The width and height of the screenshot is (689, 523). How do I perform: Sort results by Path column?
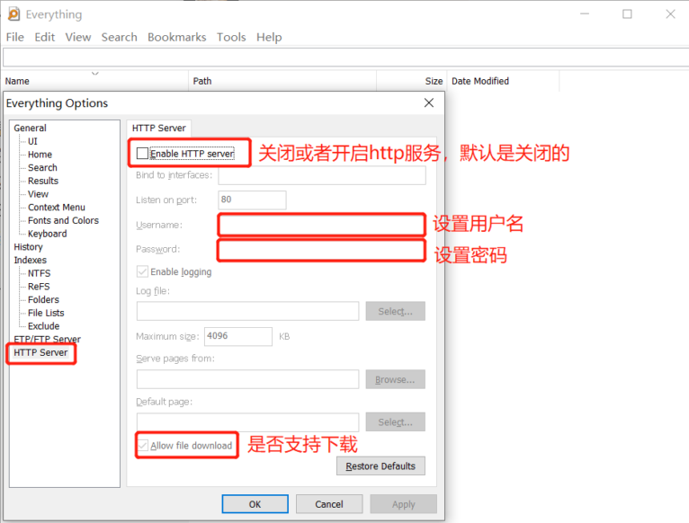tap(282, 81)
